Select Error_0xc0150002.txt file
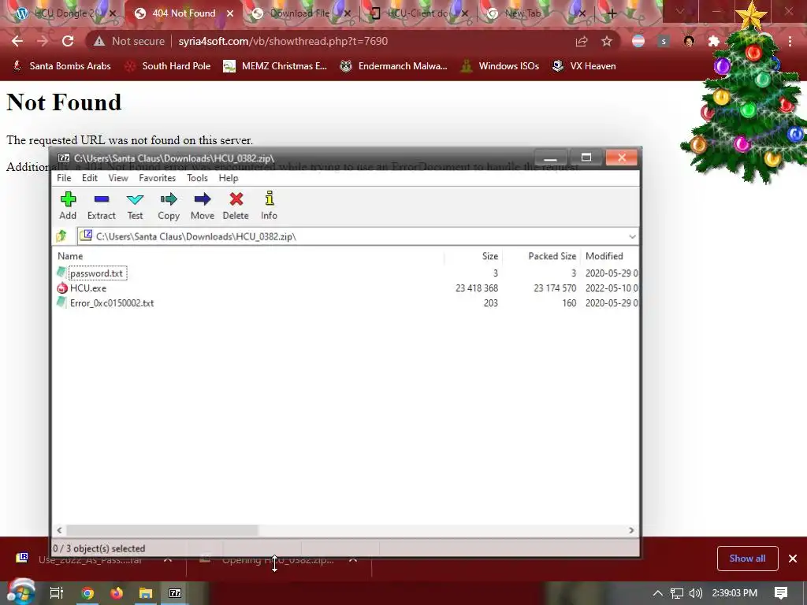The height and width of the screenshot is (605, 807). tap(112, 303)
